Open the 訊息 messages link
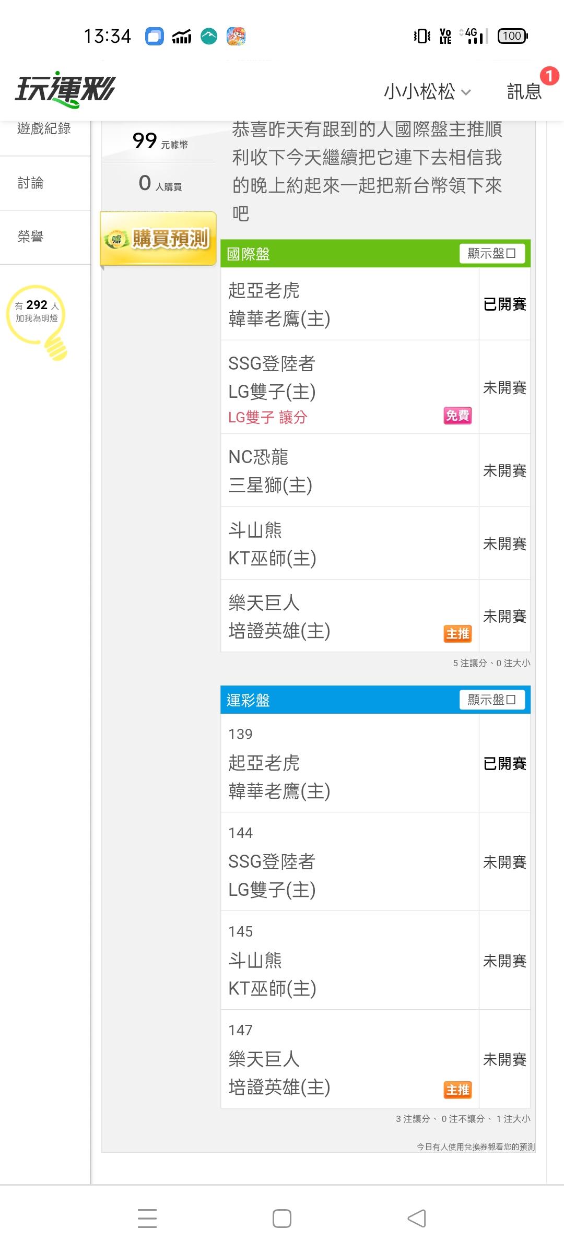Screen dimensions: 564x1253 point(524,92)
